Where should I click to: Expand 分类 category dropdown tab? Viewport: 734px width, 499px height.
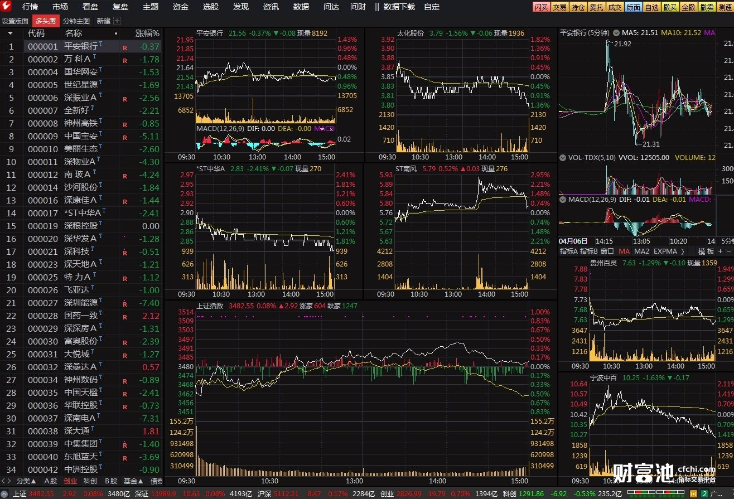point(26,481)
